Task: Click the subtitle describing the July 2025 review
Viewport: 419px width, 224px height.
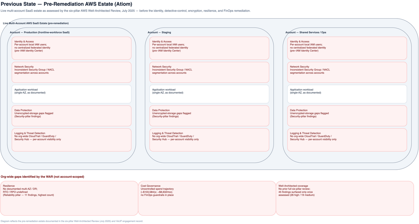Action: tap(125, 11)
